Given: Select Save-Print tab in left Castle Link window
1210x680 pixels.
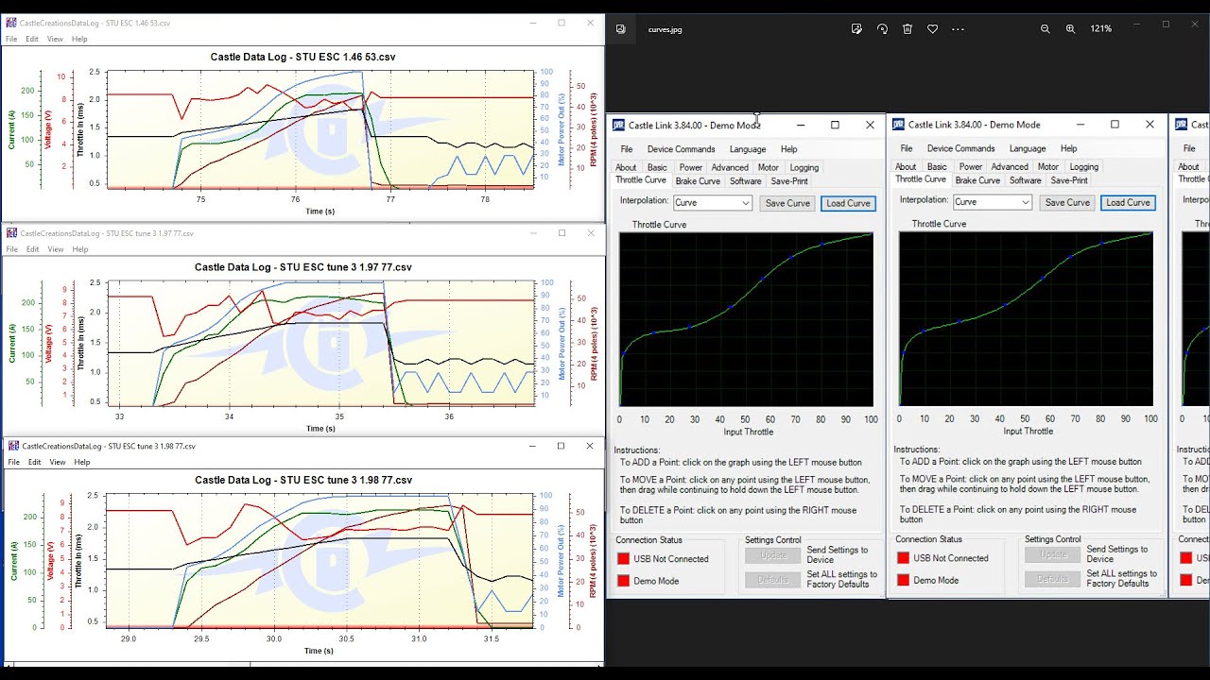Looking at the screenshot, I should click(789, 180).
